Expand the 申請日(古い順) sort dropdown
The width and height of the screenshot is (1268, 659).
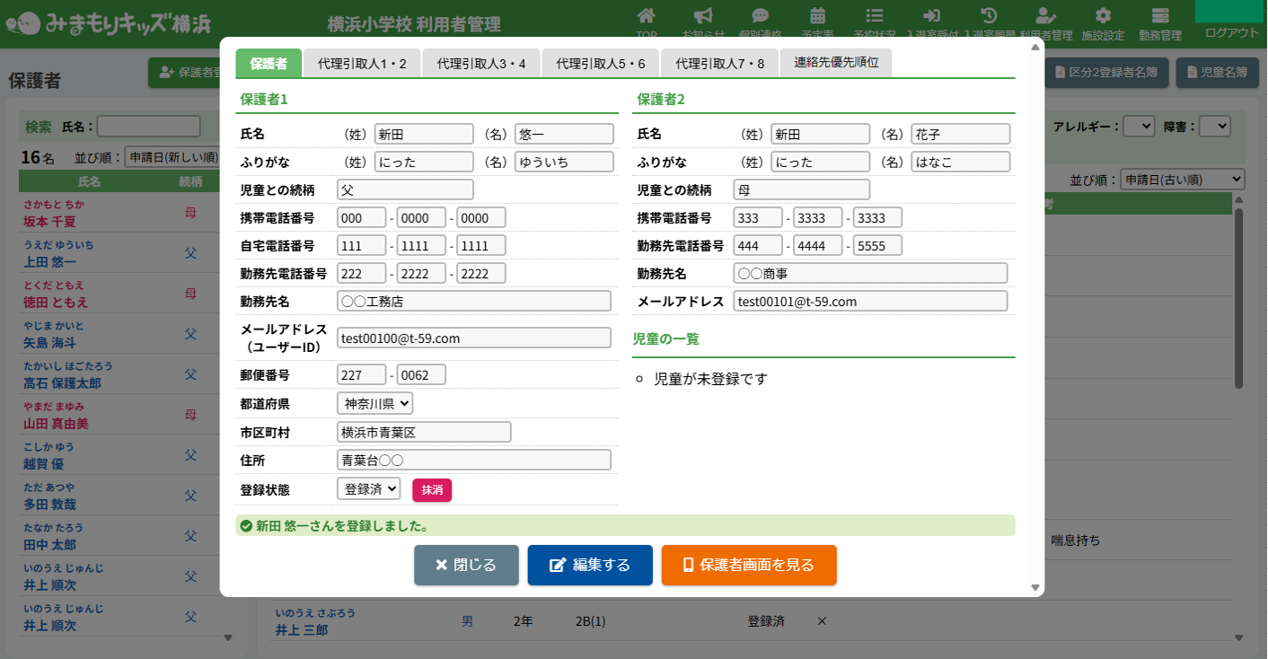click(x=1182, y=180)
